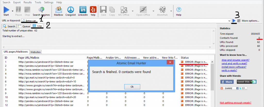
Task: Click the New links column header
Action: click(170, 57)
